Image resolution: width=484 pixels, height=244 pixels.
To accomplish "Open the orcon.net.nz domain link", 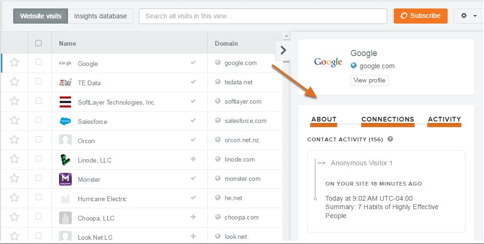I will tap(242, 140).
